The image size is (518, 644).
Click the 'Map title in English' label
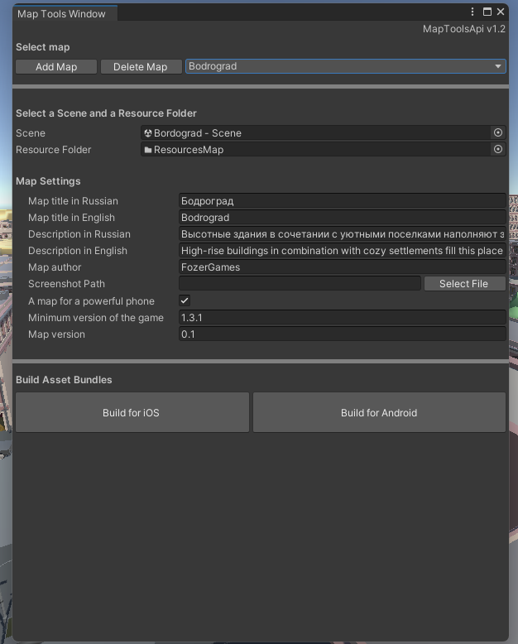pos(71,217)
